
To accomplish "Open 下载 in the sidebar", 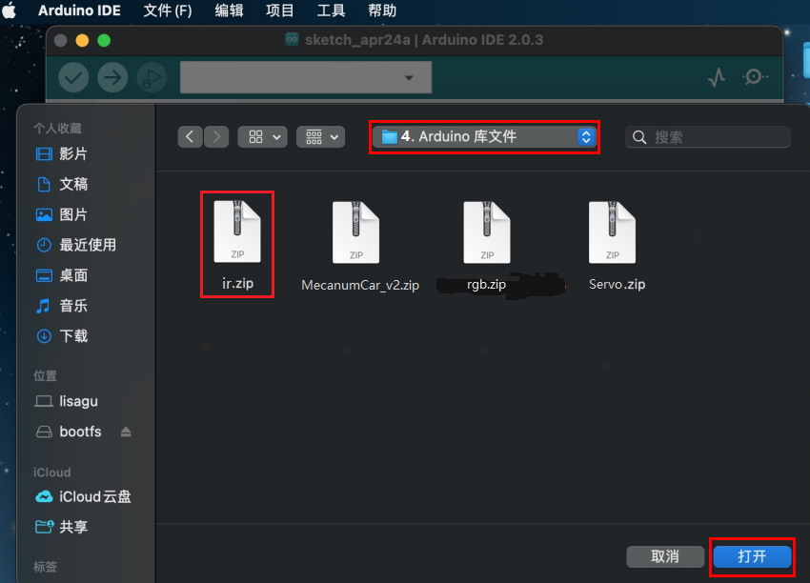I will tap(62, 336).
